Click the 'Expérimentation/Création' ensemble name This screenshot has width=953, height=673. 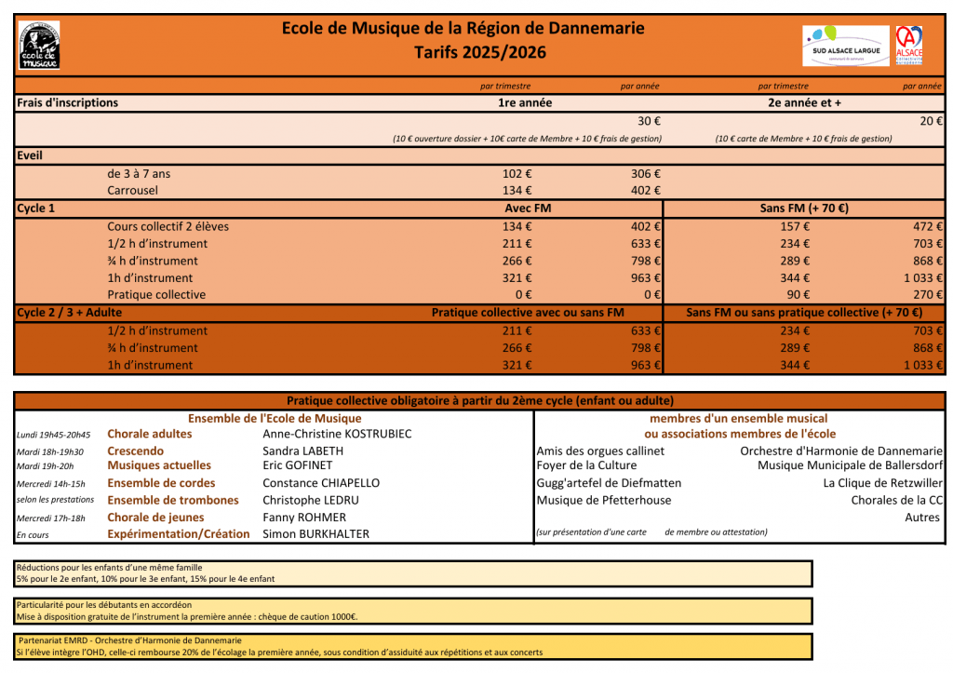point(179,534)
